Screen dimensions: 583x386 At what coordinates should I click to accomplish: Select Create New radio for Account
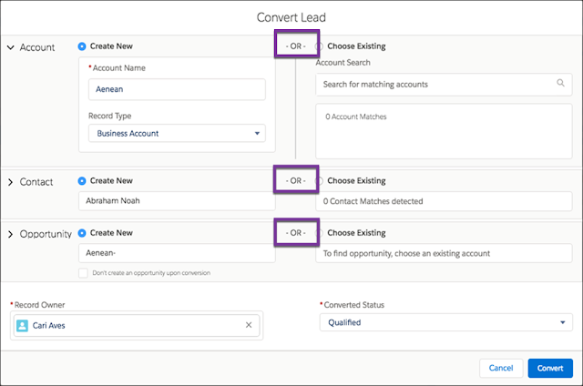tap(82, 46)
